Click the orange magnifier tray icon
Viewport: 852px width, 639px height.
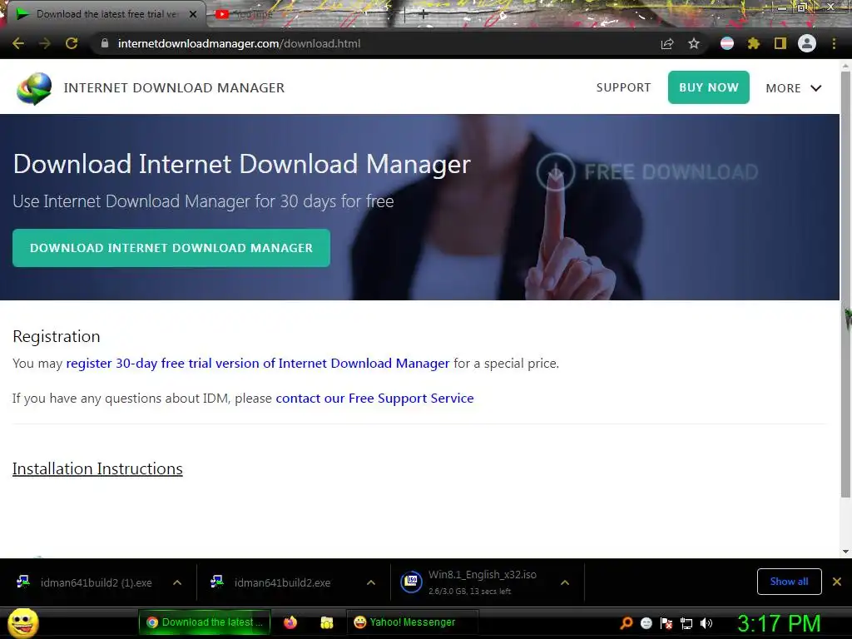(626, 623)
